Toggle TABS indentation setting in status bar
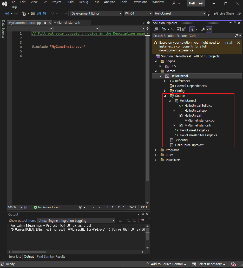This screenshot has width=243, height=268. click(133, 207)
